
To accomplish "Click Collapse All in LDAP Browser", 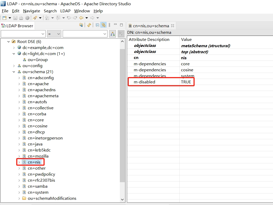I will coord(98,25).
